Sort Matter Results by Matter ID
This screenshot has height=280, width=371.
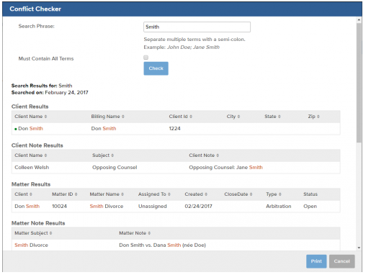click(x=65, y=194)
